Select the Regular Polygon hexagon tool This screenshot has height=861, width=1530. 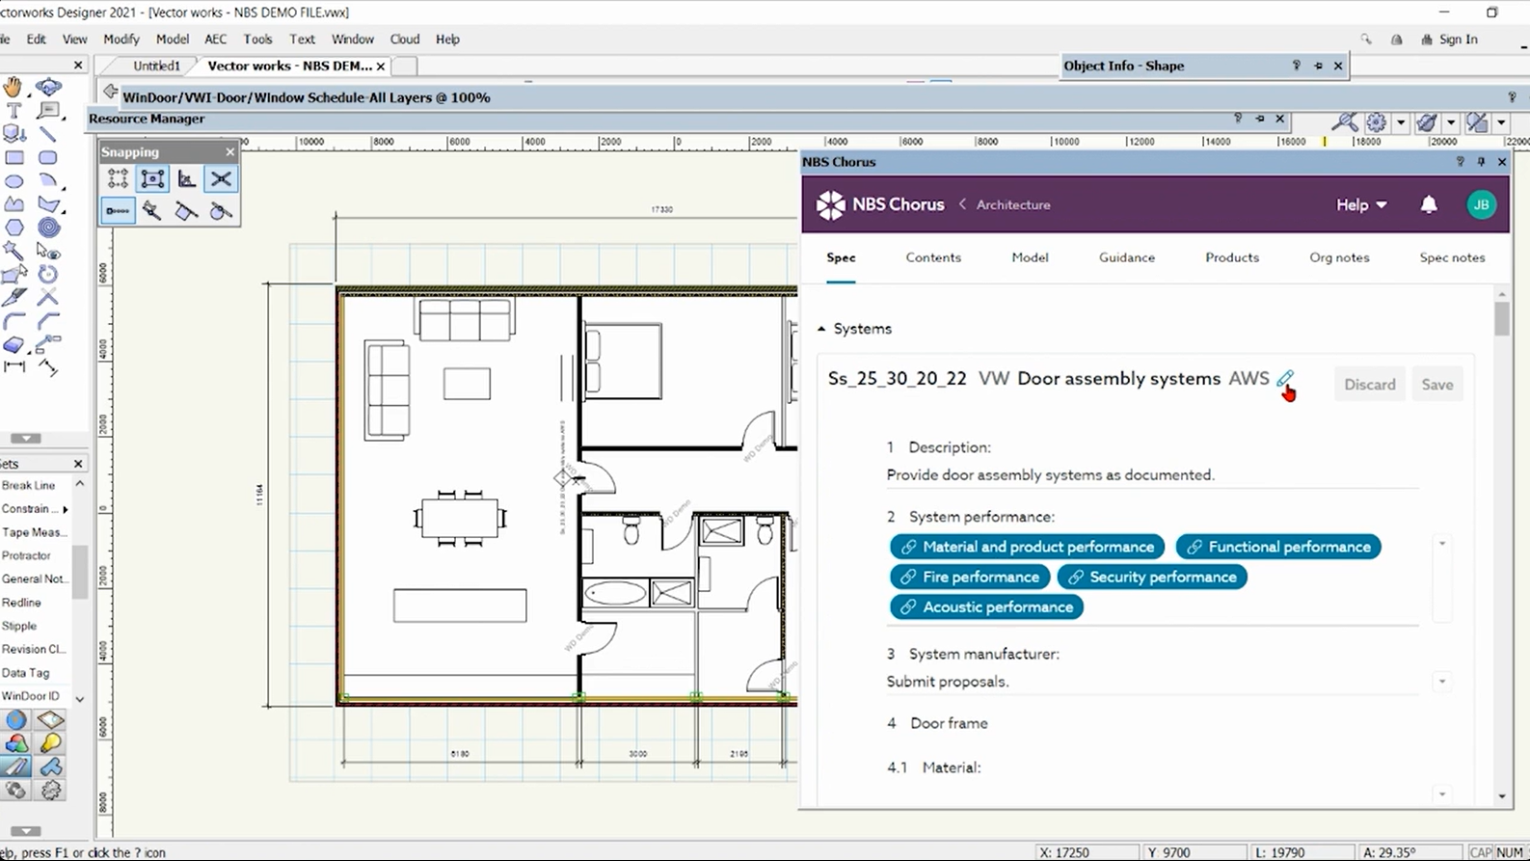14,228
